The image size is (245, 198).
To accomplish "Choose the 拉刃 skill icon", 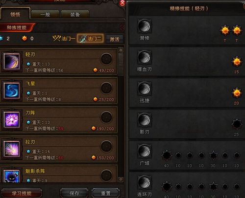I will (12, 149).
